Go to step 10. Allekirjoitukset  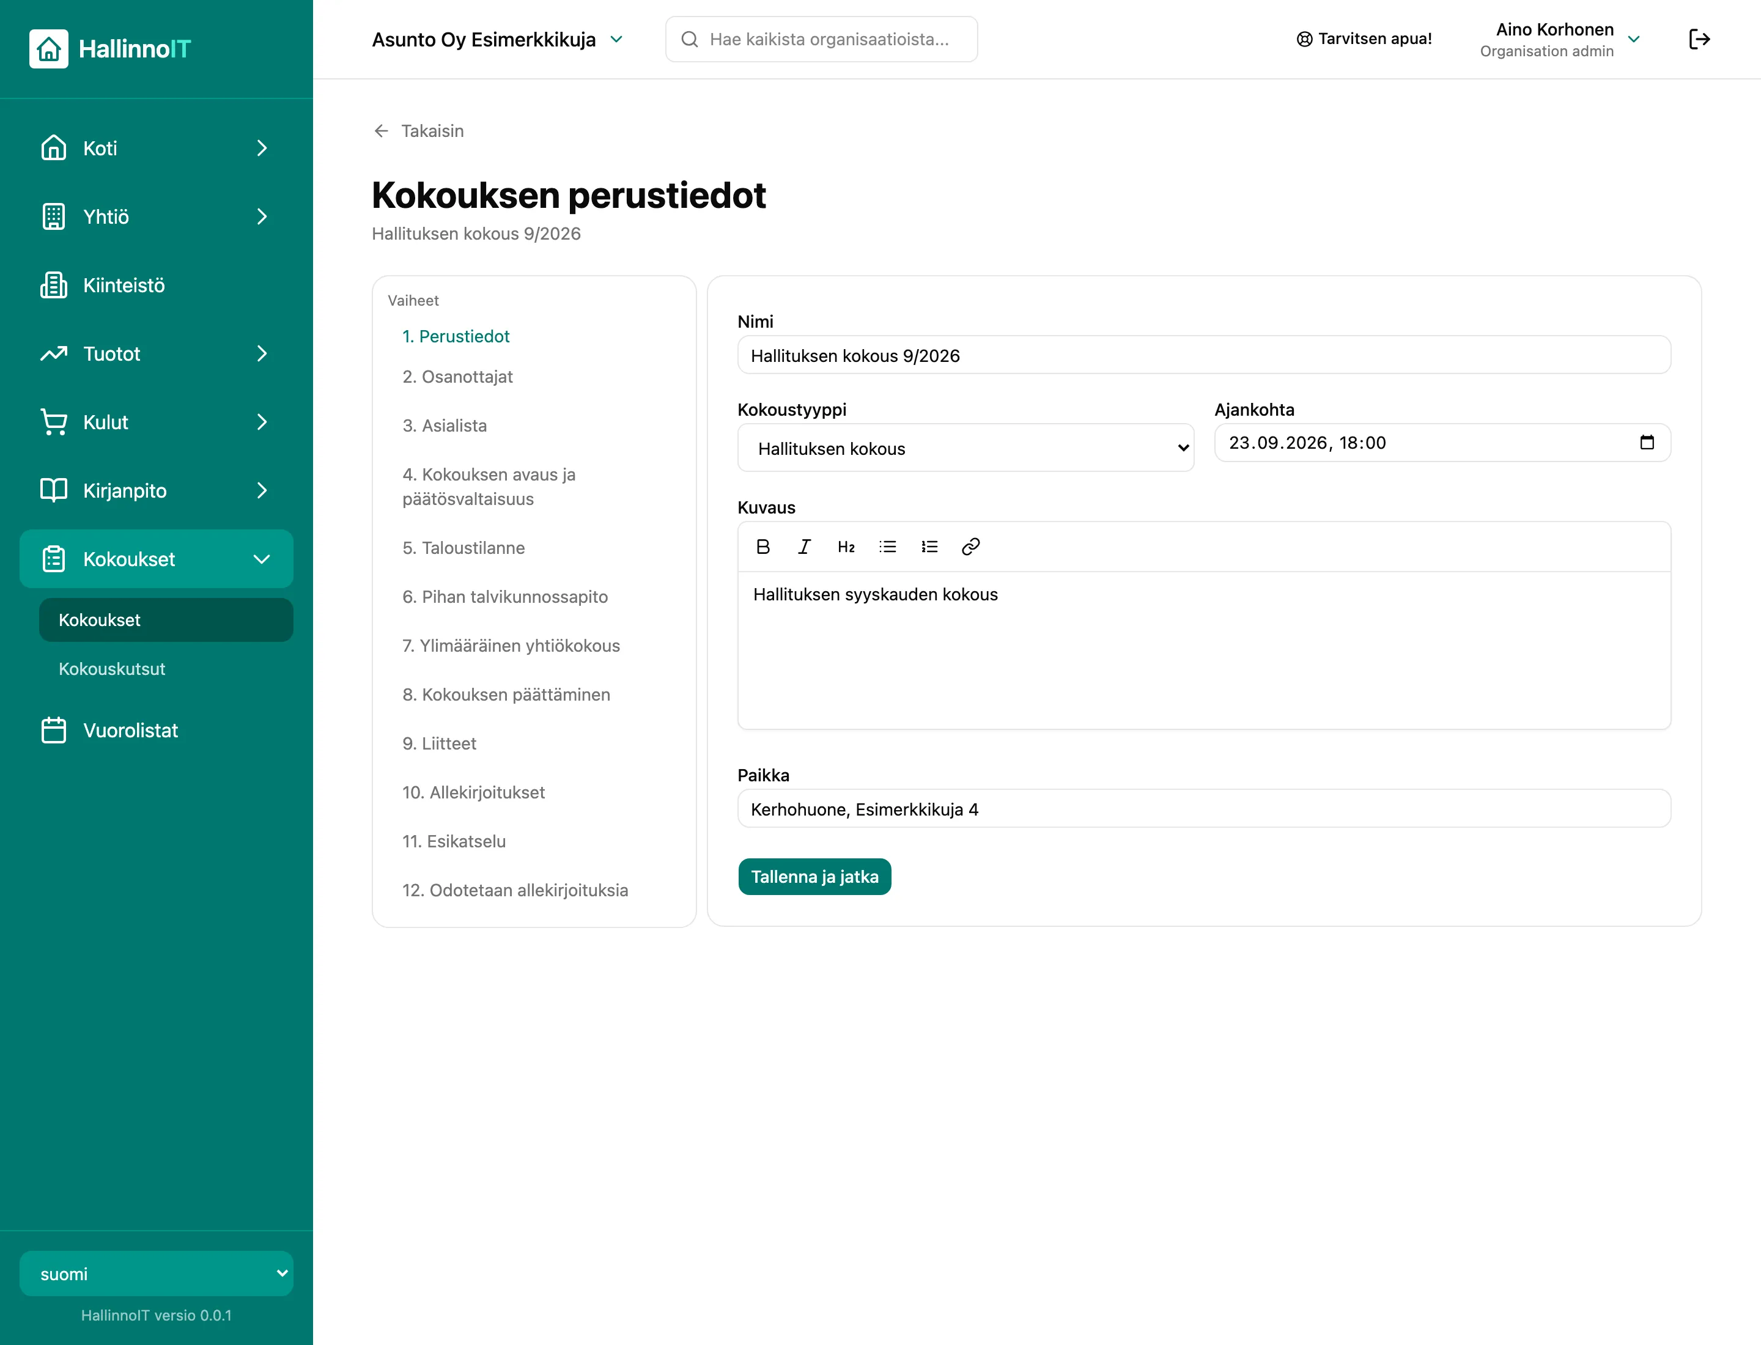point(473,792)
